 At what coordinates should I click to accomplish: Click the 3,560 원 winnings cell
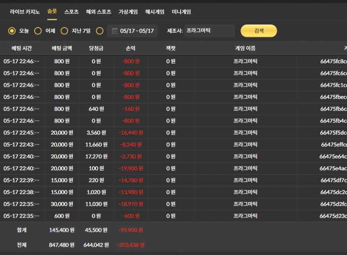pyautogui.click(x=96, y=133)
